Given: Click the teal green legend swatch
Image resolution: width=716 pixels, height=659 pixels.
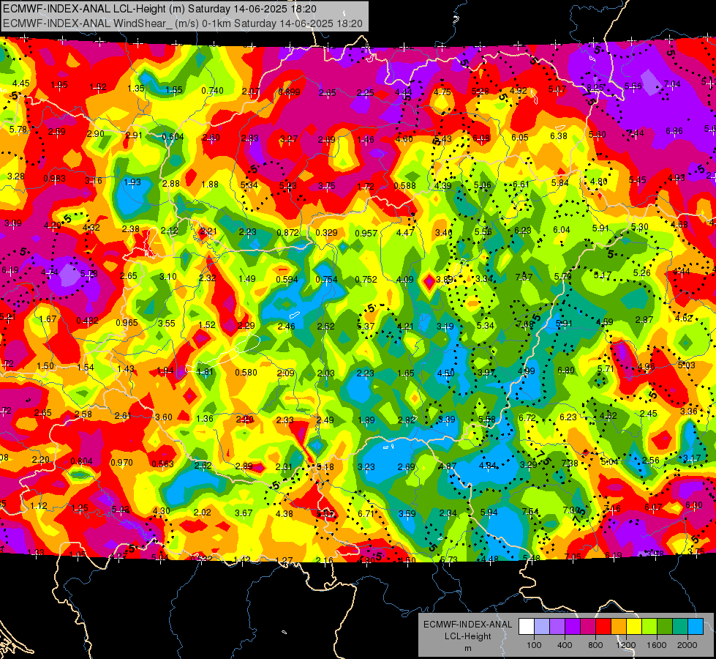Looking at the screenshot, I should tap(680, 627).
